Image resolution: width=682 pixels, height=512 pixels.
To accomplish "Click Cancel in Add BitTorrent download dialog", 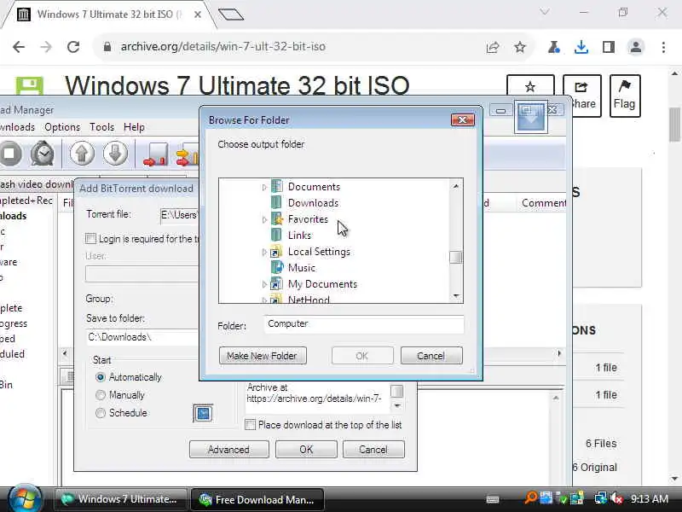I will tap(373, 450).
